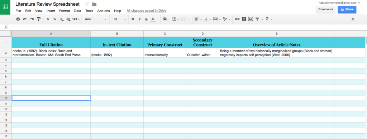Click the Insert link icon
Screen dimensions: 367x139
tap(237, 19)
